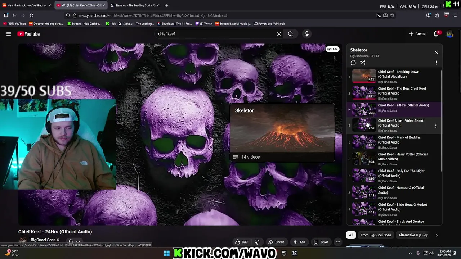Select the From BigGucci Sosa chip
The image size is (461, 259).
pos(376,235)
